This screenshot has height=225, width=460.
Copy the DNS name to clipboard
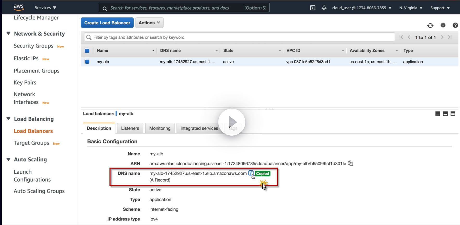pos(251,173)
